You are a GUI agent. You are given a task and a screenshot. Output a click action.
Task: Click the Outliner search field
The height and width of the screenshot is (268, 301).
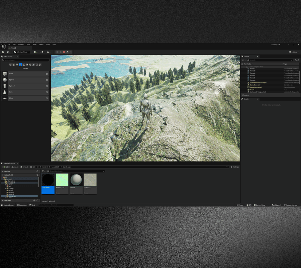270,60
